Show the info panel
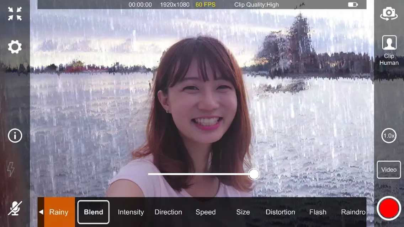Image resolution: width=404 pixels, height=227 pixels. pyautogui.click(x=15, y=136)
